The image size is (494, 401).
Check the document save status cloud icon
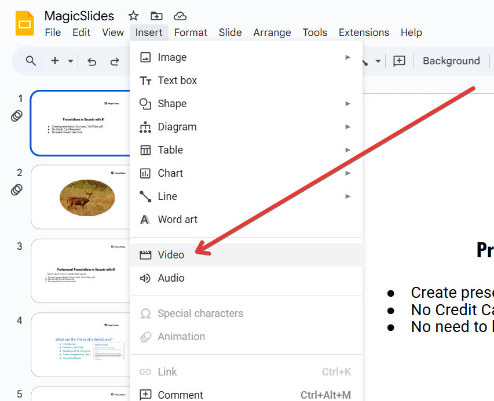[179, 16]
